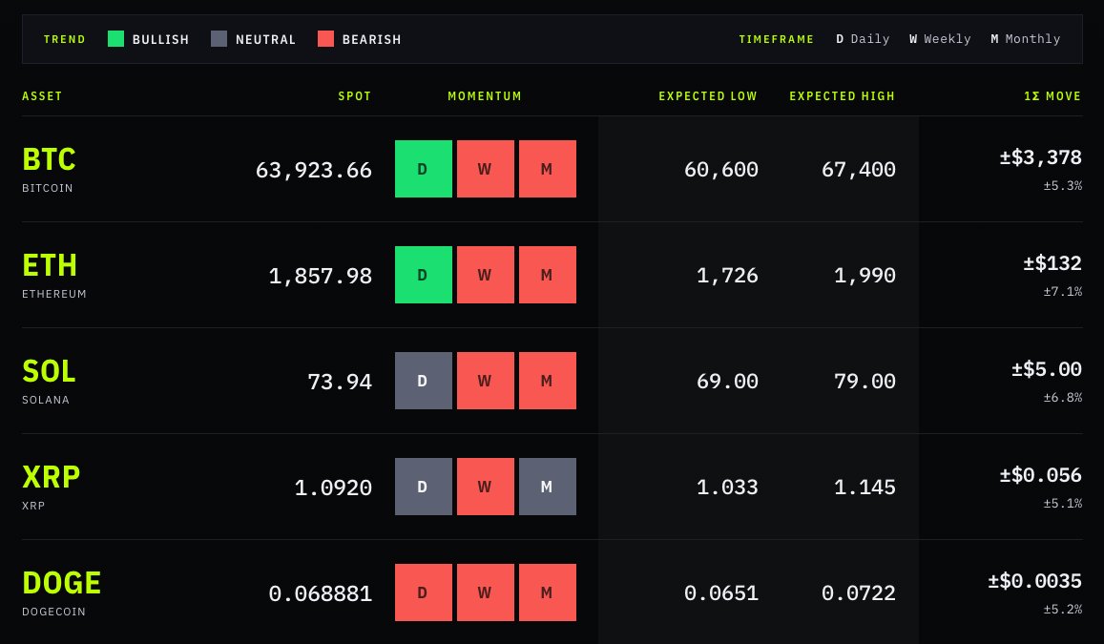Screen dimensions: 1104x644
Task: Select the XRP daily momentum tile
Action: click(423, 487)
